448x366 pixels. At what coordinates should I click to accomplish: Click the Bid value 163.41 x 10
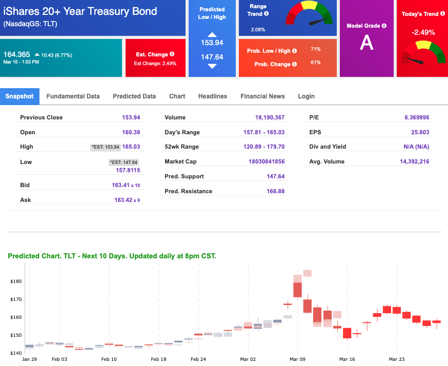[x=126, y=185]
